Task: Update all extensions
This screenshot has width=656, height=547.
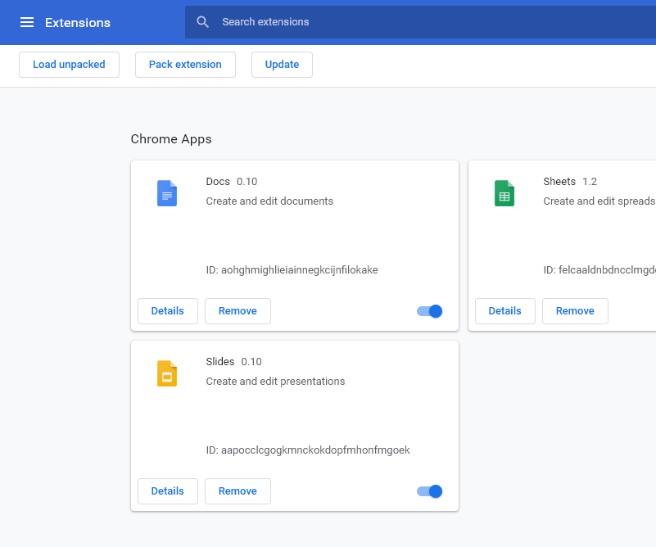Action: click(x=282, y=64)
